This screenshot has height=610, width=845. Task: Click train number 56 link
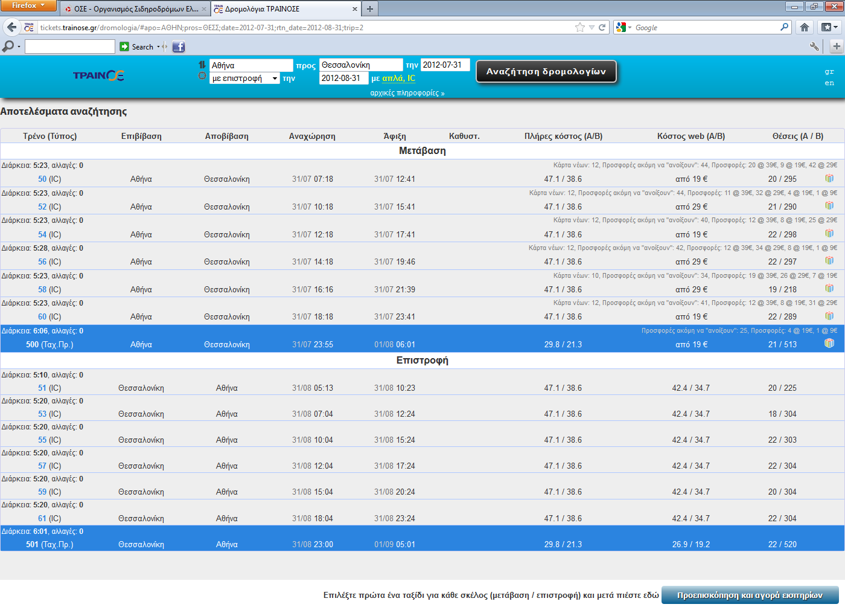pos(42,262)
